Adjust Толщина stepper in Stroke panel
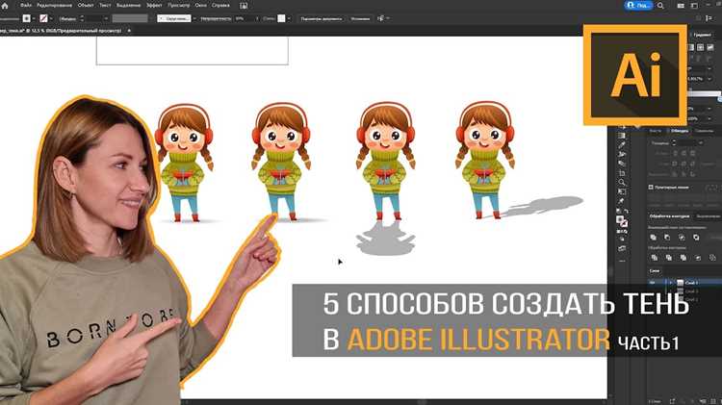The image size is (722, 405). coord(674,143)
